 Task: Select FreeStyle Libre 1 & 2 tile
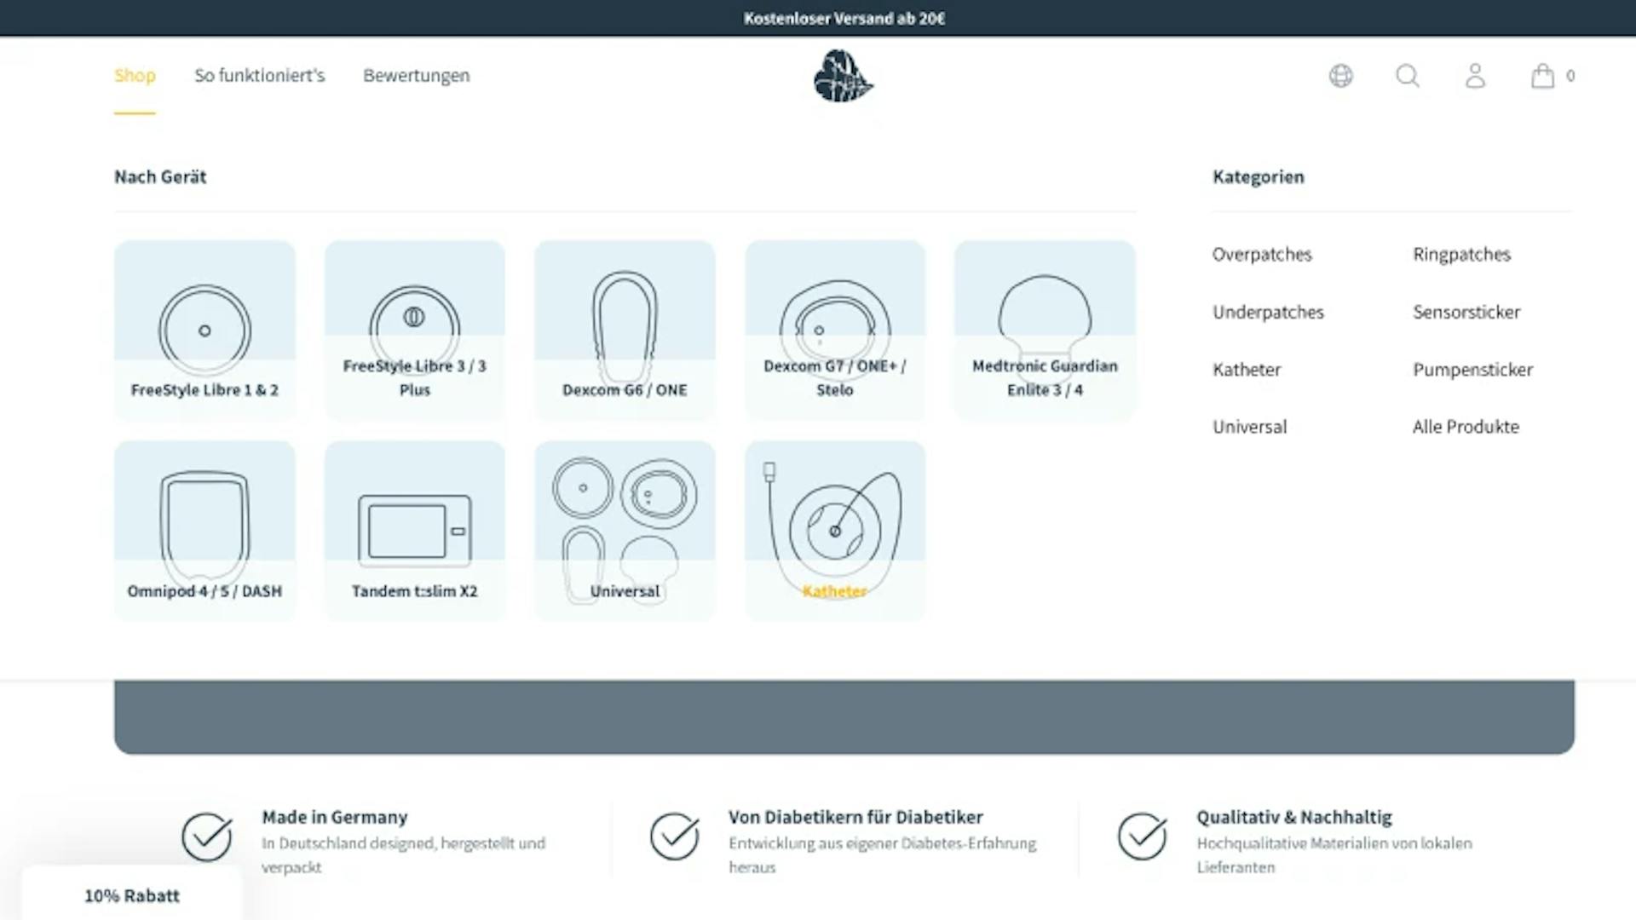204,331
